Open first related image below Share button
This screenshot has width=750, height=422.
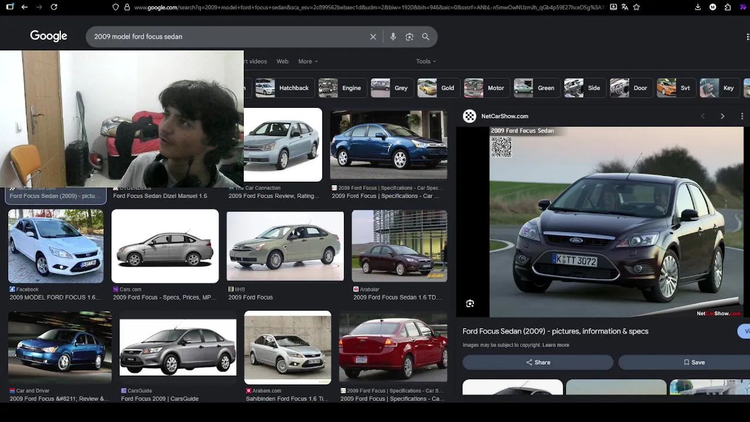pyautogui.click(x=513, y=387)
